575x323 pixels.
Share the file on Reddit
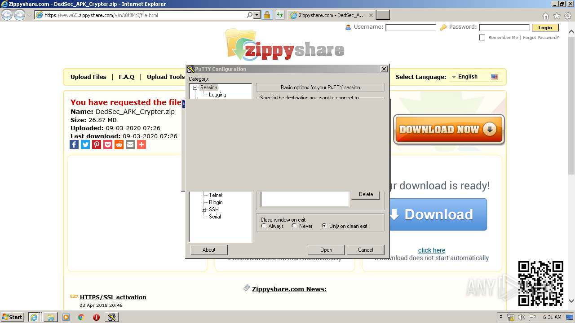click(x=119, y=144)
